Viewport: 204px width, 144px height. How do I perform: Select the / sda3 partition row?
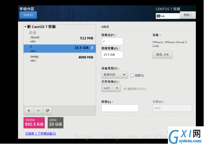60,49
